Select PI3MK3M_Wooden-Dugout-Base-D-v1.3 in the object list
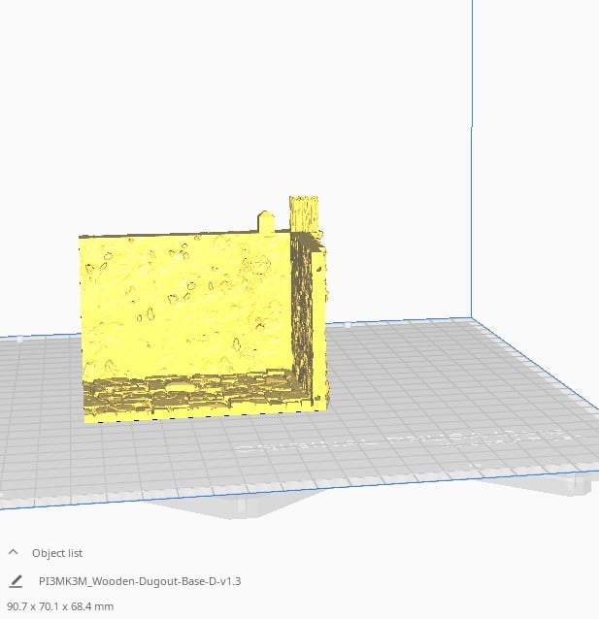Screen dimensions: 599x619 [x=140, y=581]
